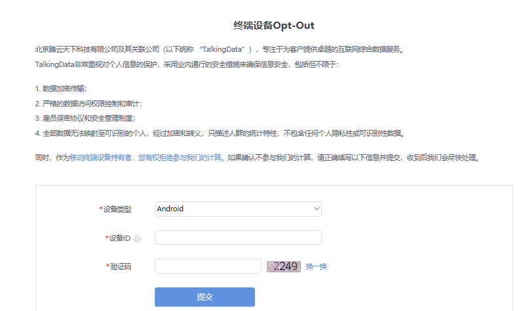
Task: Click the blue 提交 submit button
Action: click(x=205, y=297)
